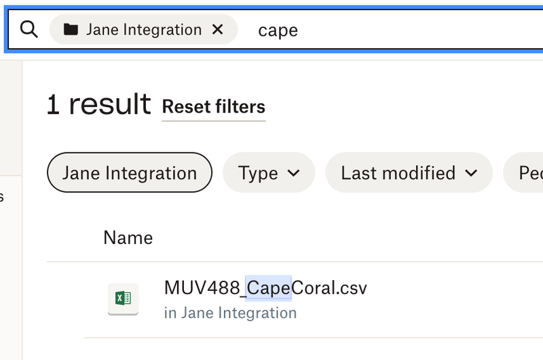
Task: Click the chevron arrow on Last modified
Action: click(x=470, y=173)
